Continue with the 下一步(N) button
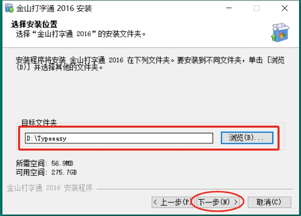This screenshot has height=216, width=301. (218, 202)
